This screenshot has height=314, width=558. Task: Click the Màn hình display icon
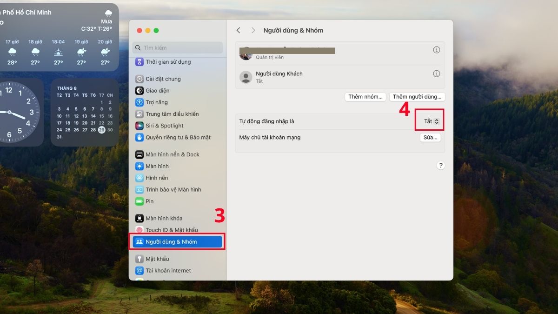(139, 166)
